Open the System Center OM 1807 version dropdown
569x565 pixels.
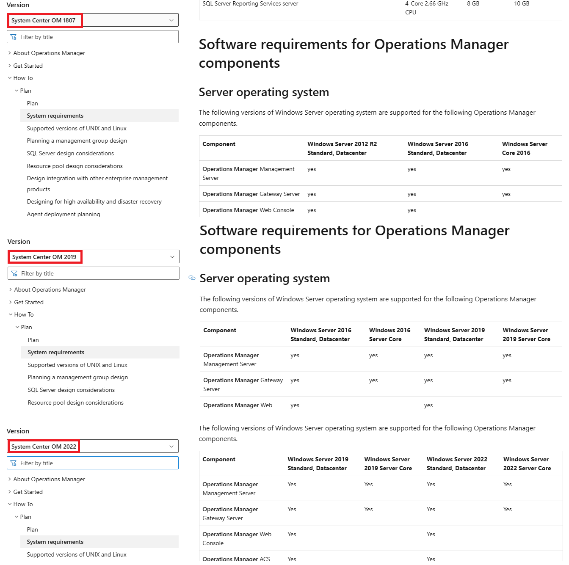pyautogui.click(x=93, y=20)
